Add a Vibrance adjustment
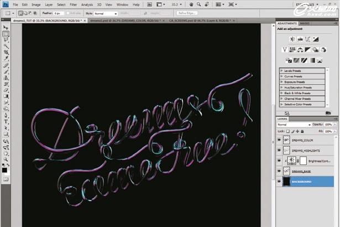This screenshot has width=340, height=227. click(x=285, y=50)
